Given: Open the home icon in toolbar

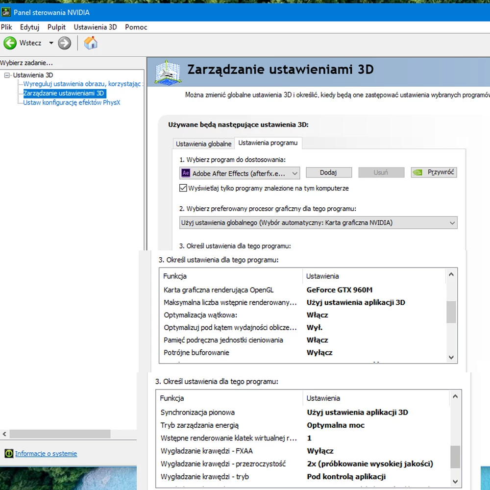Looking at the screenshot, I should click(x=91, y=43).
